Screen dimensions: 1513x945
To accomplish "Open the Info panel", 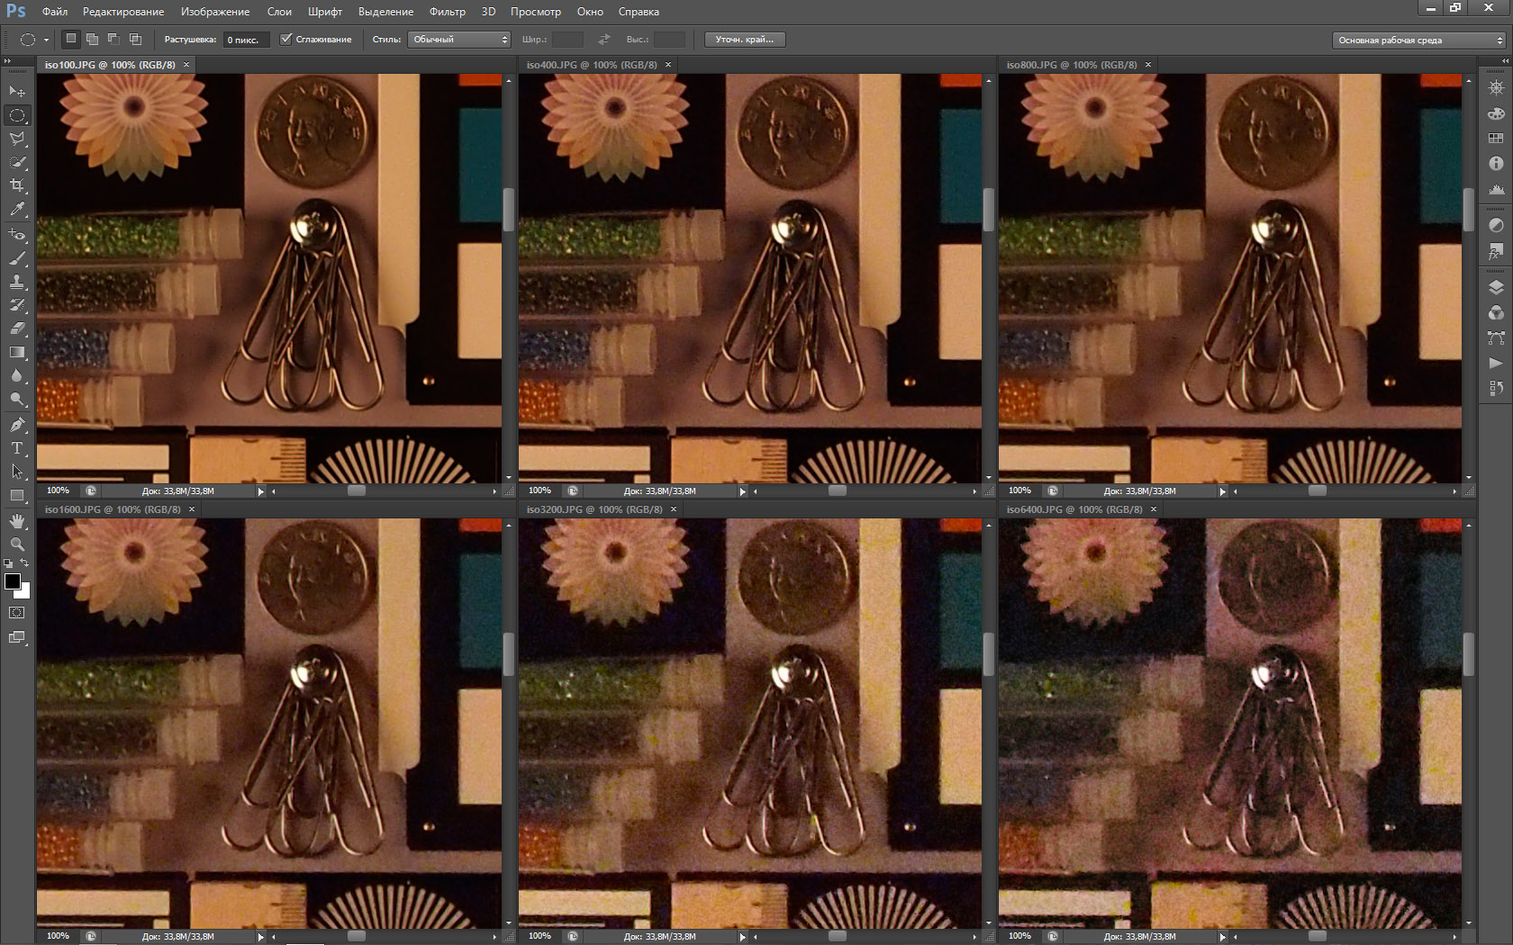I will click(x=1496, y=164).
